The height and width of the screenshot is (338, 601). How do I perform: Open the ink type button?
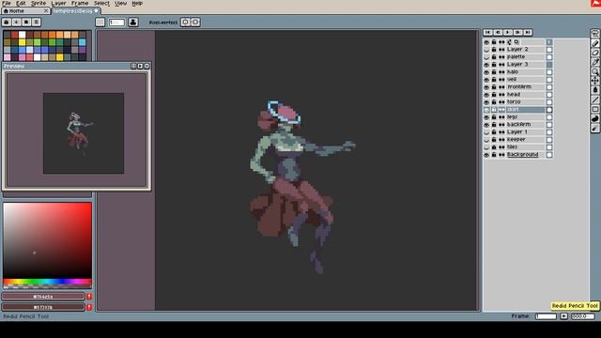(133, 23)
